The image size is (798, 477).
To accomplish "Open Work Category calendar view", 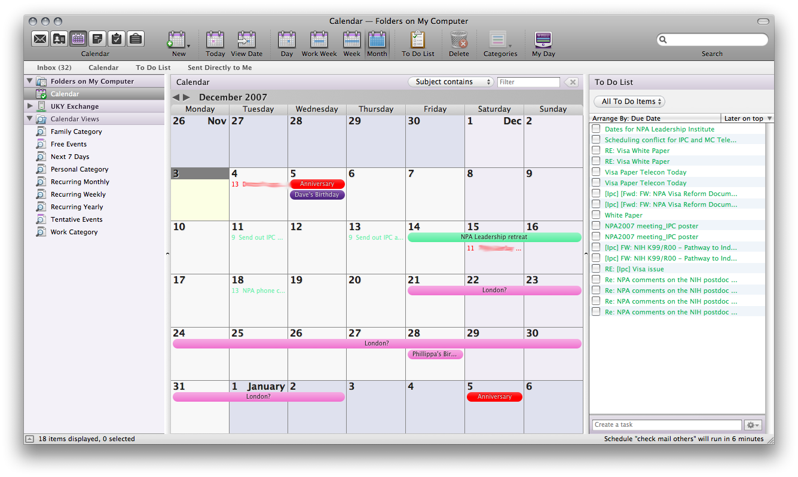I will point(74,232).
